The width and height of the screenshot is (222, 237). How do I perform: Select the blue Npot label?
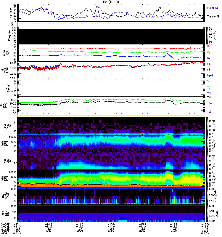click(x=210, y=76)
